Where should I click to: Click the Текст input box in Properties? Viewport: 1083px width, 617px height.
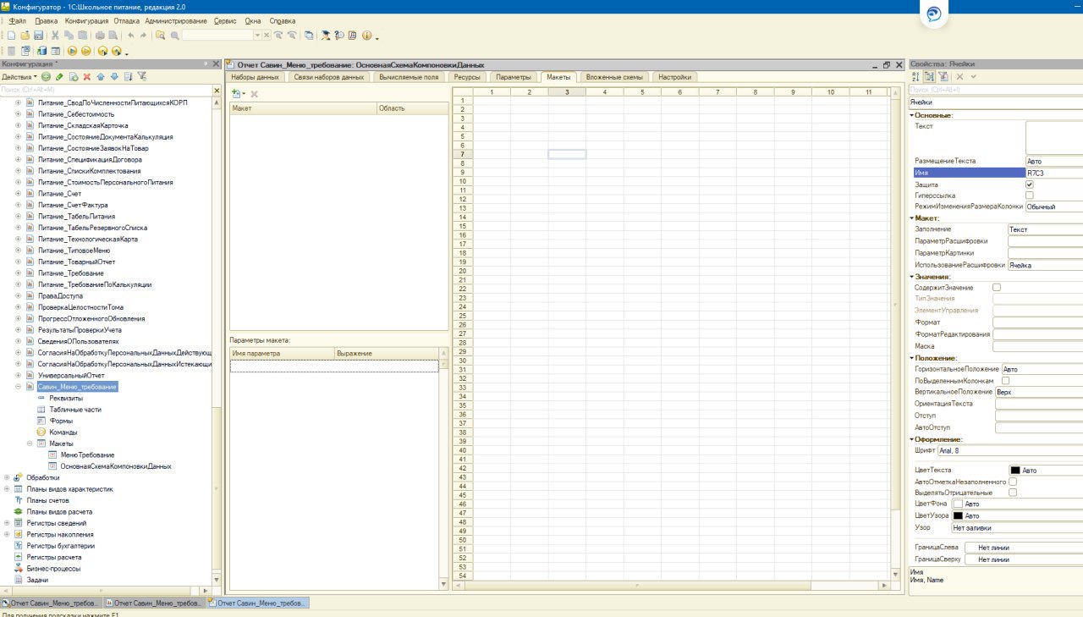pos(1054,136)
